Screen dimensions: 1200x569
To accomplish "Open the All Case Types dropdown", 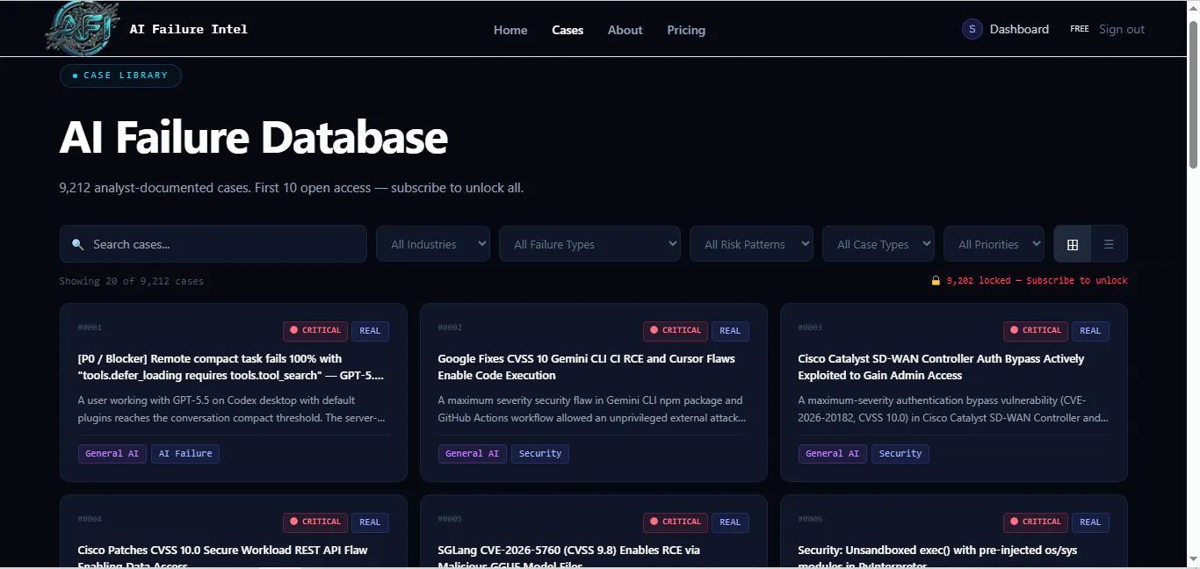I will pyautogui.click(x=878, y=244).
